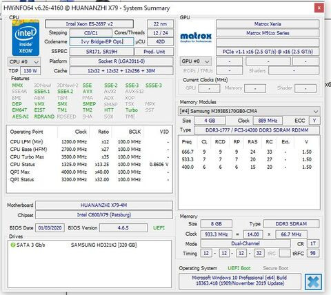Click the Matrox M91xx Series field

coord(268,33)
